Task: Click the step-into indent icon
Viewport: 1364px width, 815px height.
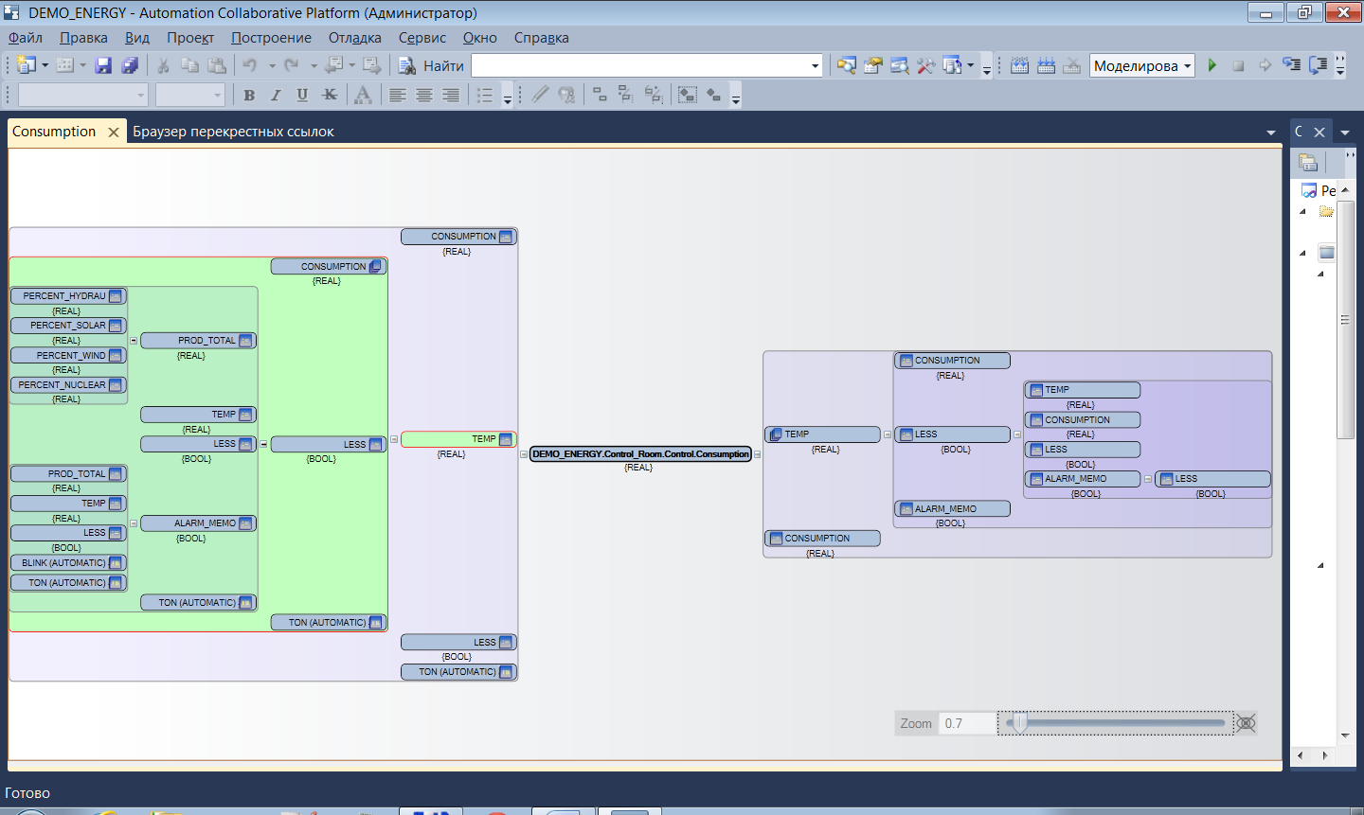Action: (1291, 65)
